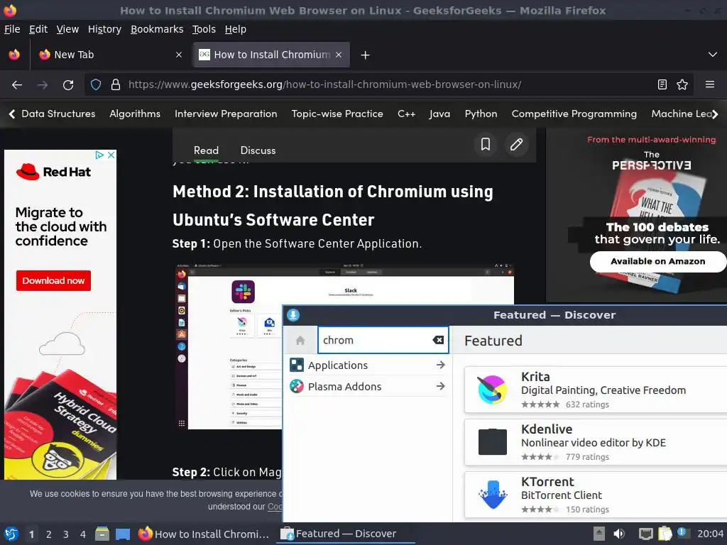Select the How to Install Chromium tab

point(271,55)
